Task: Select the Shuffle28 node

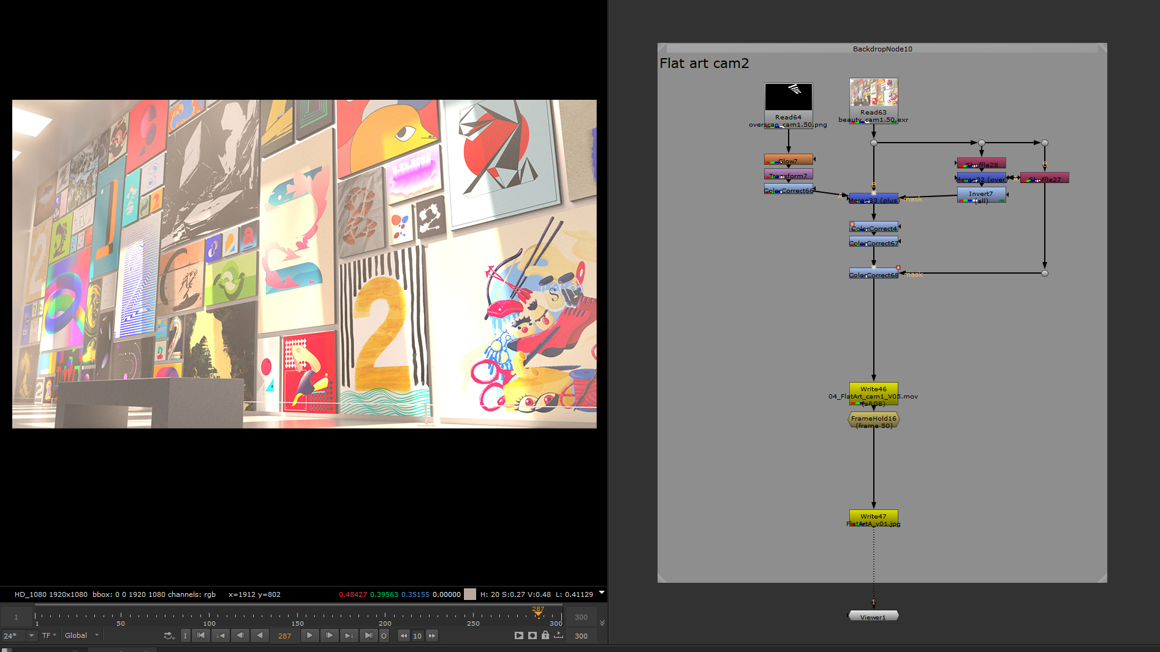Action: [982, 163]
